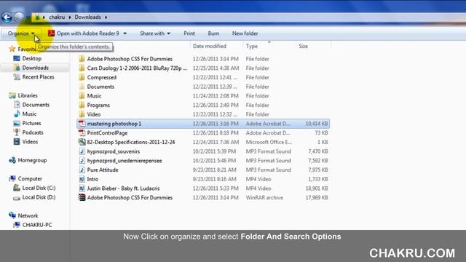Click the MP4 video icon of Intro

82,179
